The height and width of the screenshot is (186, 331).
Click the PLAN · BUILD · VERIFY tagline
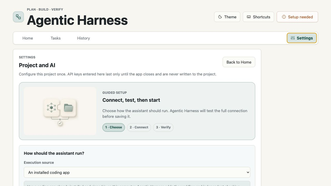pyautogui.click(x=45, y=10)
